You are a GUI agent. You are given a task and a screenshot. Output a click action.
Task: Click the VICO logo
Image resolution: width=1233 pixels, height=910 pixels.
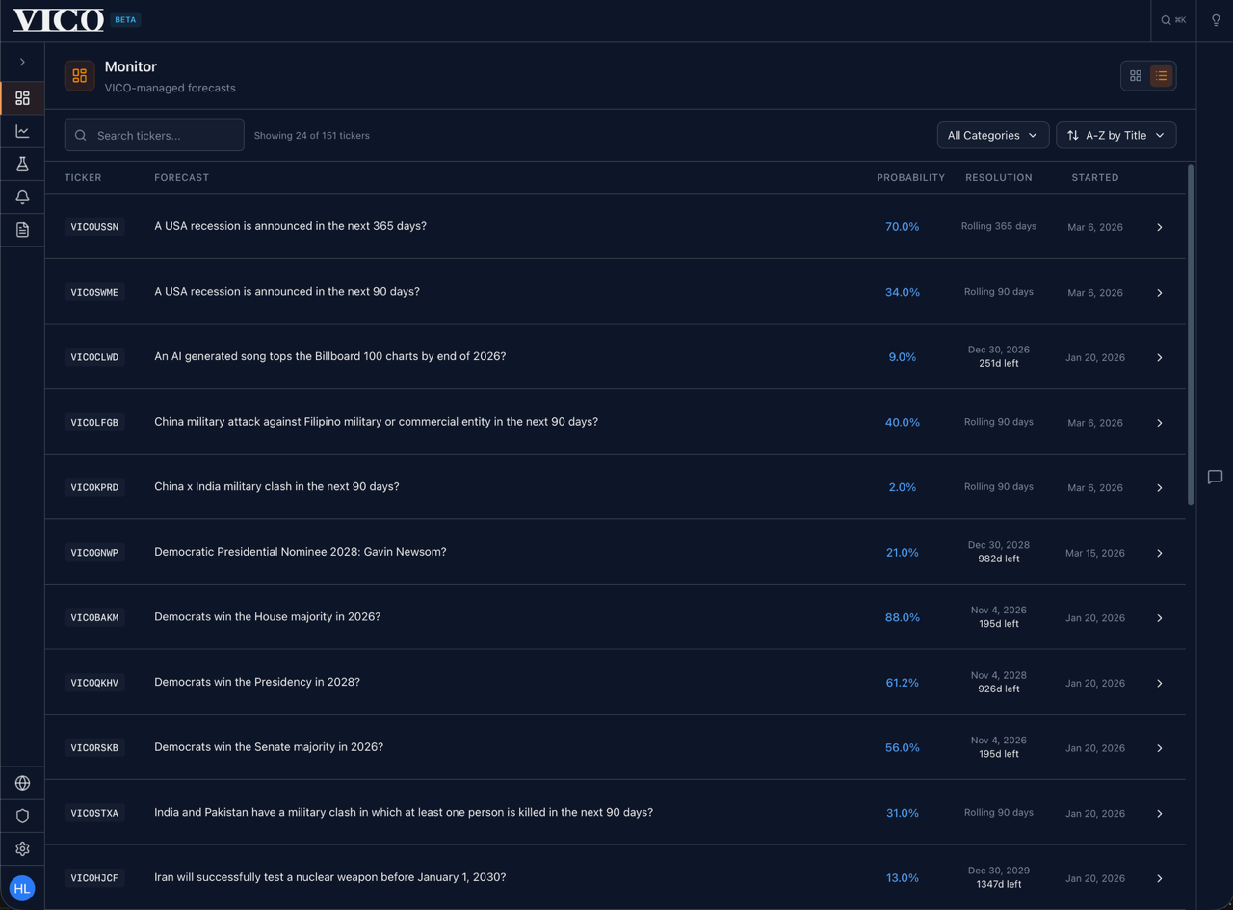click(58, 19)
